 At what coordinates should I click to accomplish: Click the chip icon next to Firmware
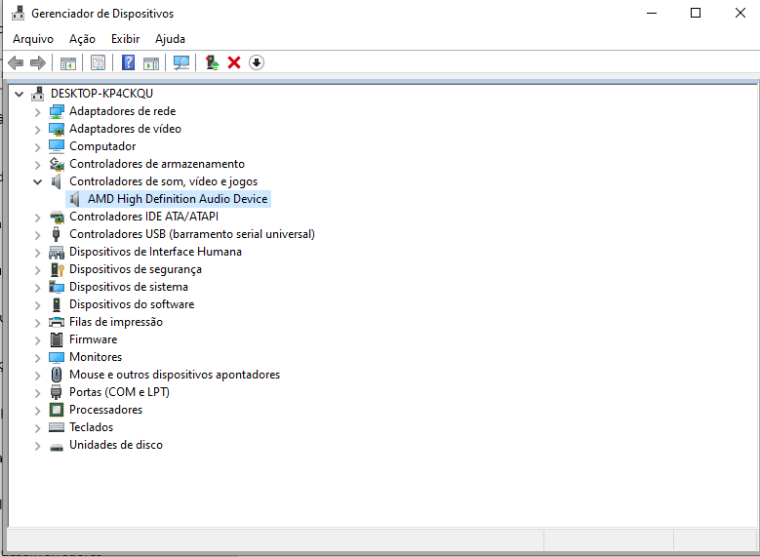click(x=57, y=339)
